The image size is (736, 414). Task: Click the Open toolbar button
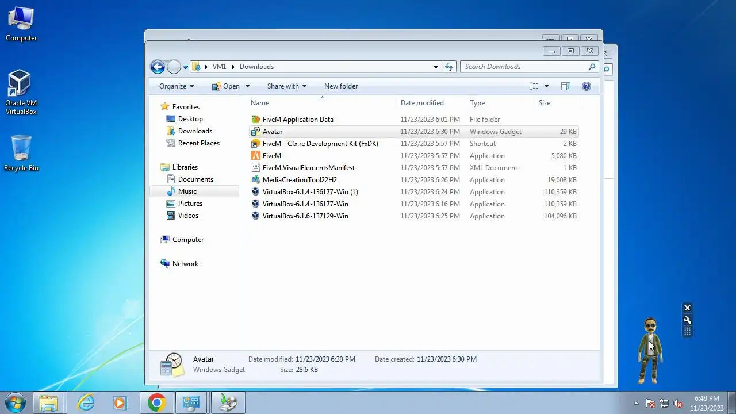point(226,86)
